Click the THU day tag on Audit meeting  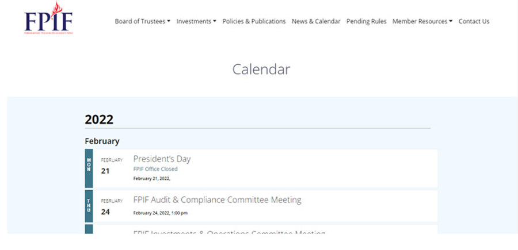click(x=89, y=206)
